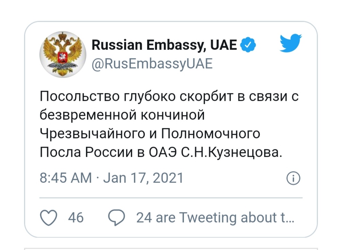Click the word "Чрезвычайного" in the tweet
The width and height of the screenshot is (338, 250).
point(86,134)
